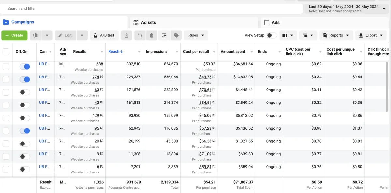The image size is (391, 193).
Task: Open the Last 30 days date range selector
Action: [347, 9]
